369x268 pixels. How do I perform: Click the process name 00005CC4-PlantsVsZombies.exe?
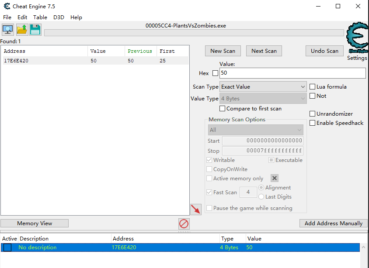click(186, 26)
